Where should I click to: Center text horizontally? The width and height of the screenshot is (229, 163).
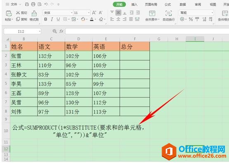(x=118, y=19)
